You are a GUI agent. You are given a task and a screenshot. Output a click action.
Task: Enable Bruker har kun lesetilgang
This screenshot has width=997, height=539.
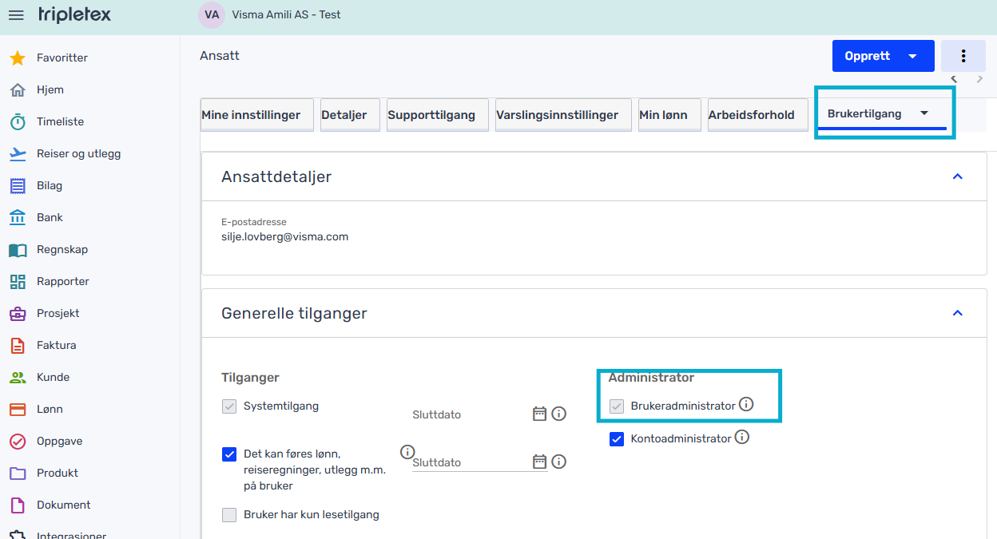tap(229, 515)
